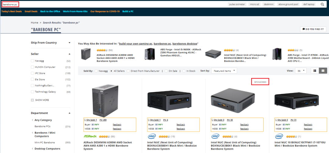The height and width of the screenshot is (153, 329).
Task: Open Work-From-Home Kits menu link
Action: (75, 11)
